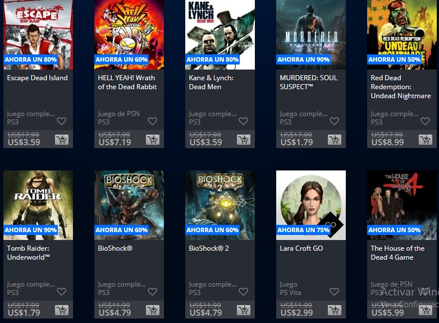This screenshot has width=439, height=323.
Task: Click the Lara Croft GO cover thumbnail
Action: pos(311,205)
